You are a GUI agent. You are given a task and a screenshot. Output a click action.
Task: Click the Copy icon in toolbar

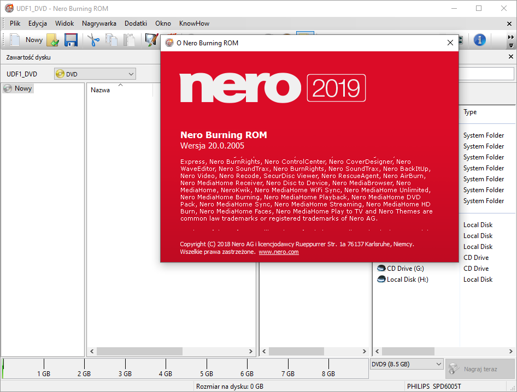pos(111,40)
